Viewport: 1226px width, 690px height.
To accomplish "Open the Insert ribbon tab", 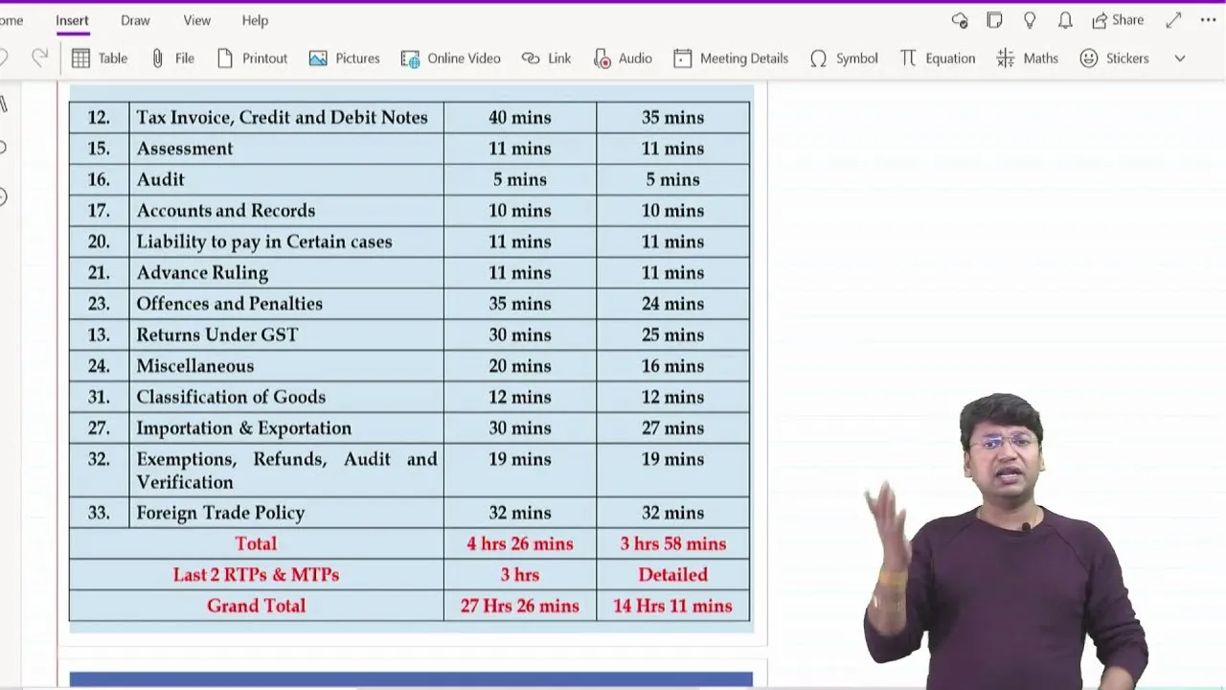I will [x=72, y=20].
